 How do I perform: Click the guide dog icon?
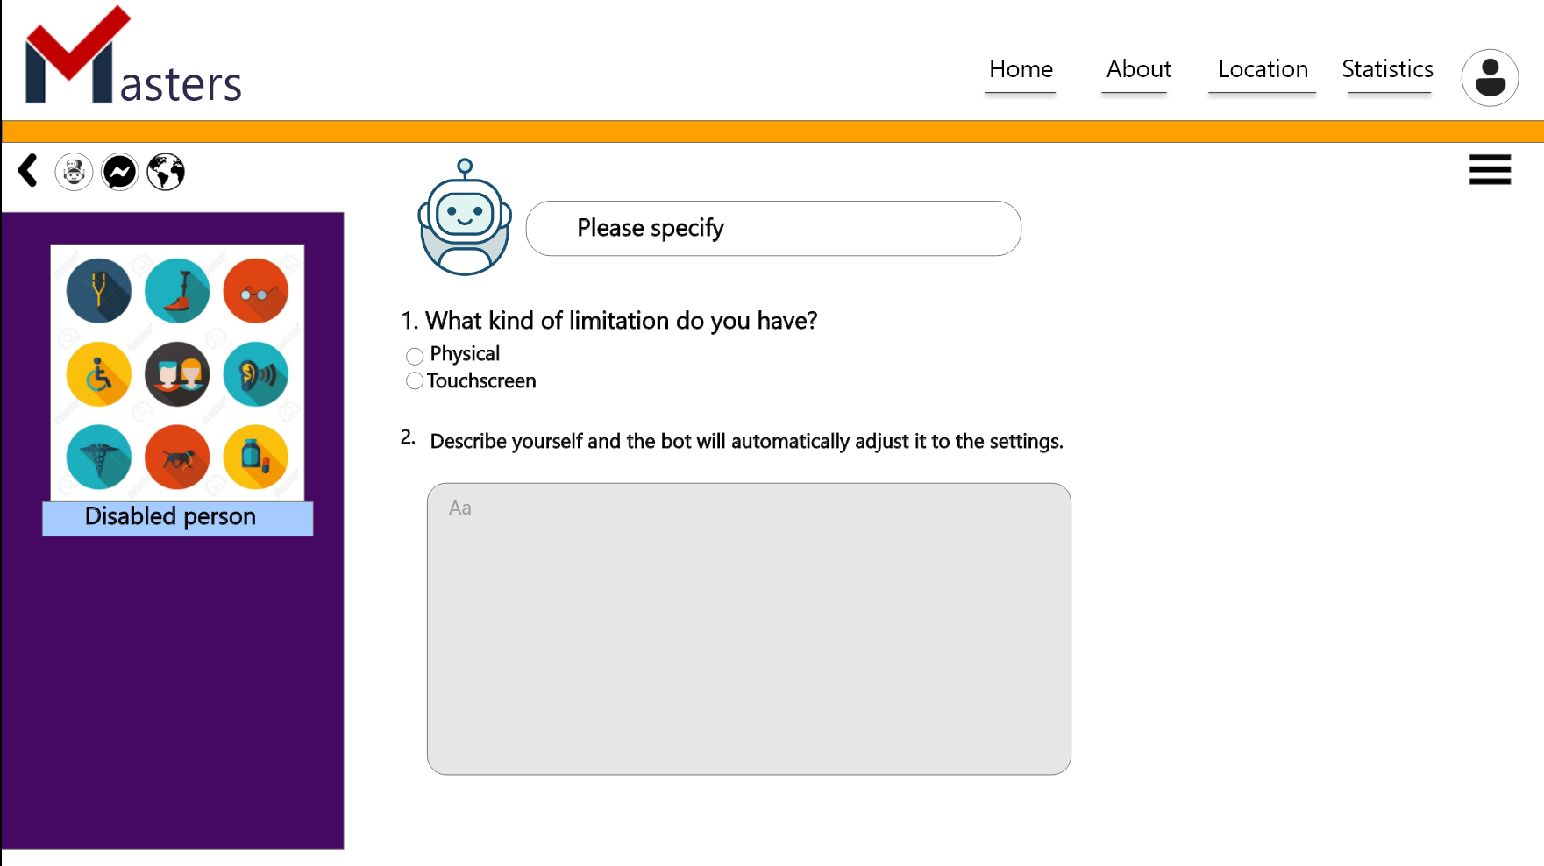coord(177,458)
